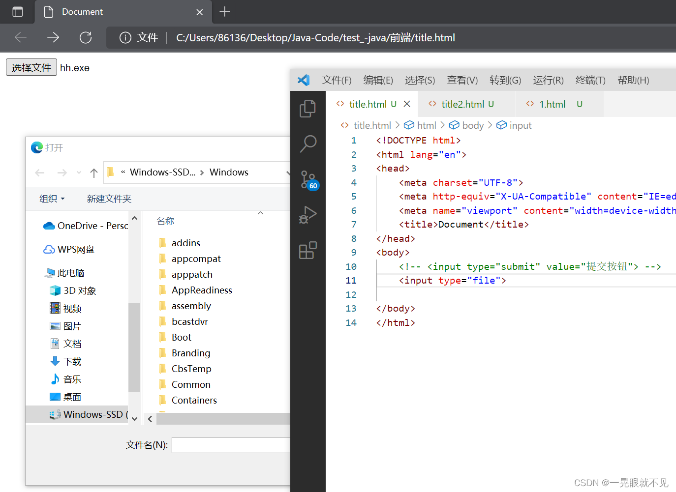Open the 运行(R) menu
676x492 pixels.
tap(549, 80)
